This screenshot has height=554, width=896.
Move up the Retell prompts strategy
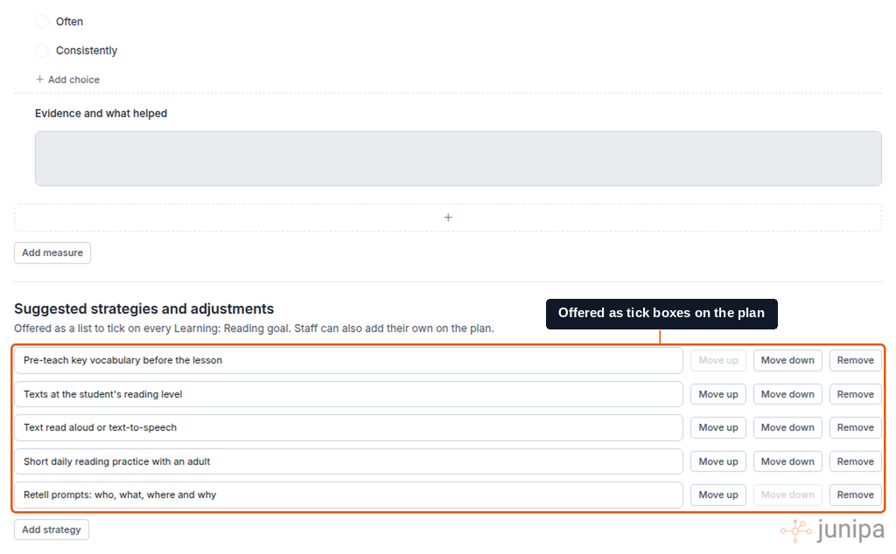click(717, 495)
